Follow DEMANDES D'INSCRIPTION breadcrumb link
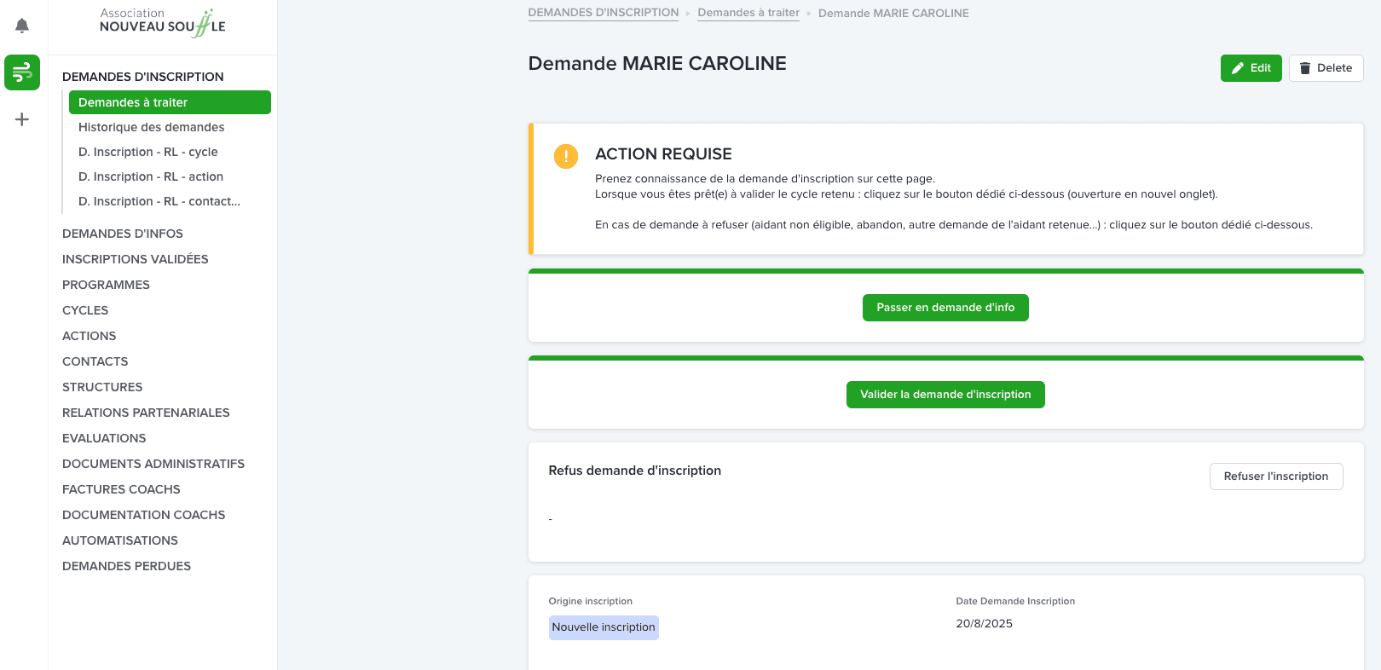Screen dimensions: 1381x670 pyautogui.click(x=604, y=13)
